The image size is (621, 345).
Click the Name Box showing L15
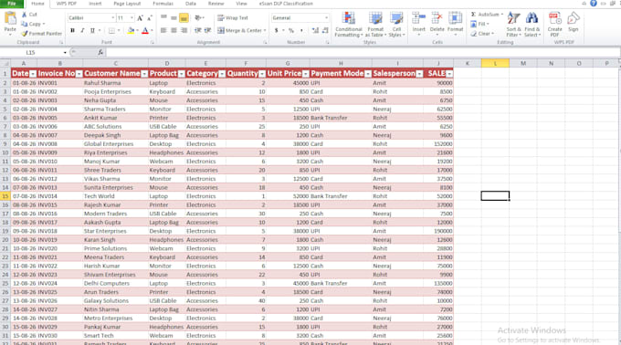coord(31,52)
